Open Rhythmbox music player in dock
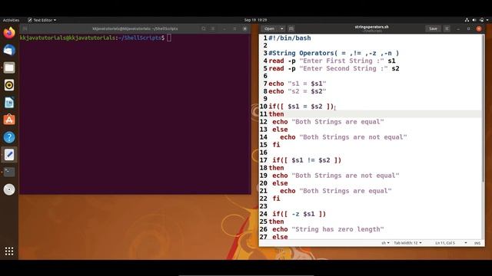This screenshot has width=492, height=276. point(9,85)
